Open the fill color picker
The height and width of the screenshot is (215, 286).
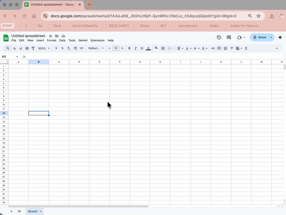(156, 48)
